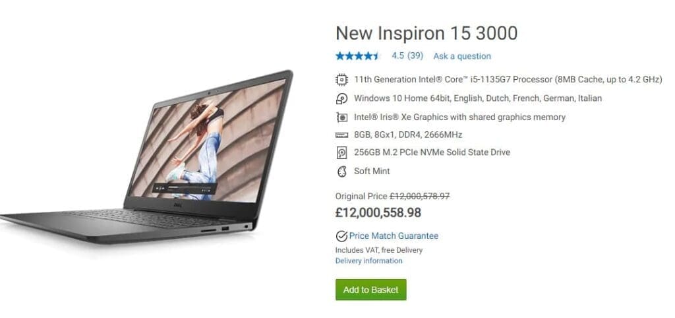Click the colour palette icon
The width and height of the screenshot is (675, 318).
(x=341, y=172)
